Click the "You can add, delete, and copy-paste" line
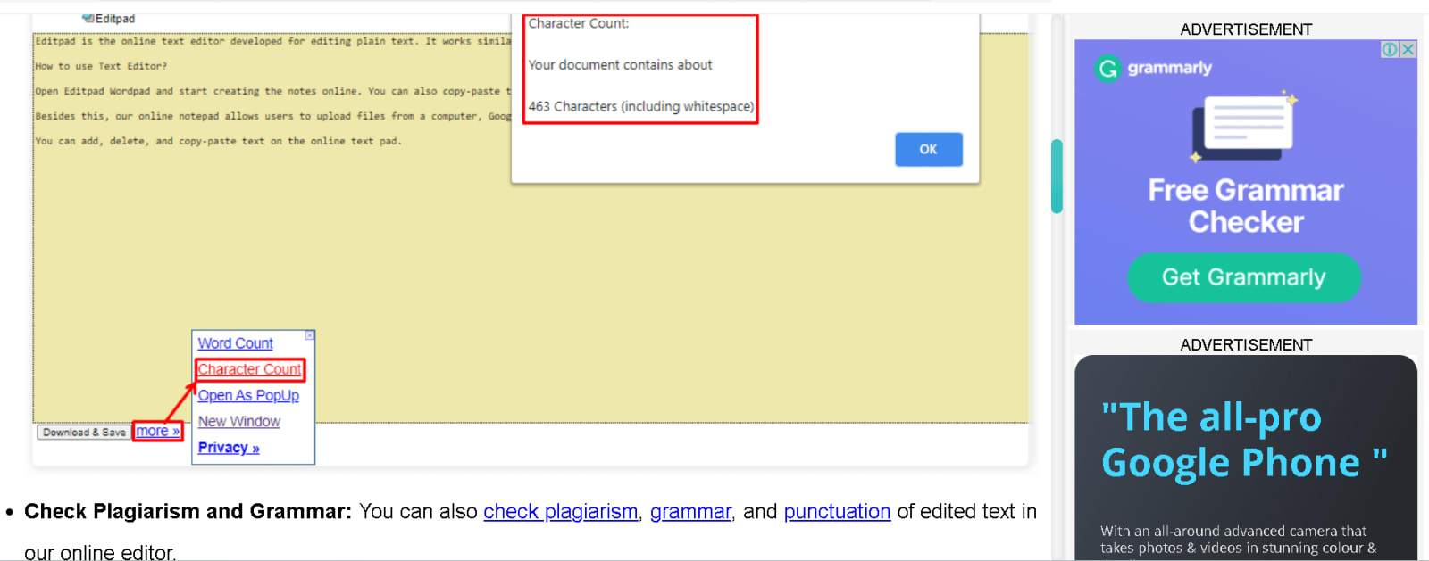Screen dimensions: 1429x561 point(218,141)
